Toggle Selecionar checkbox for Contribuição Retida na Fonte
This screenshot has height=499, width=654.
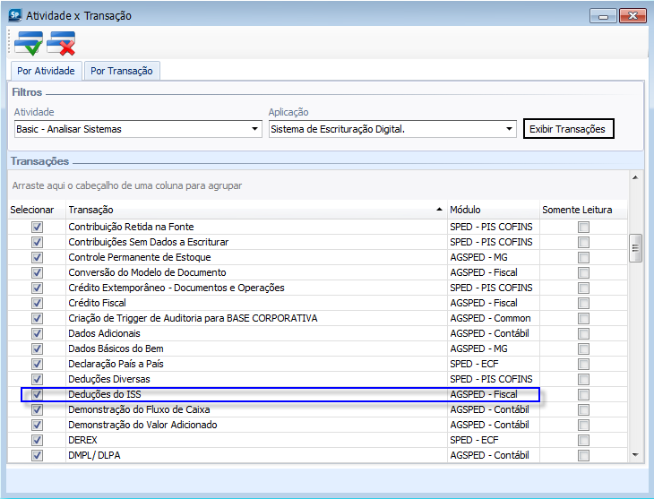[x=37, y=228]
